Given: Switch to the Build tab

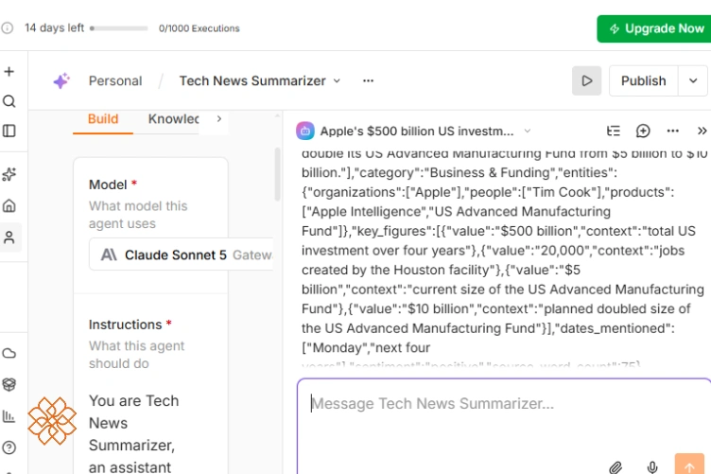Looking at the screenshot, I should (x=103, y=119).
